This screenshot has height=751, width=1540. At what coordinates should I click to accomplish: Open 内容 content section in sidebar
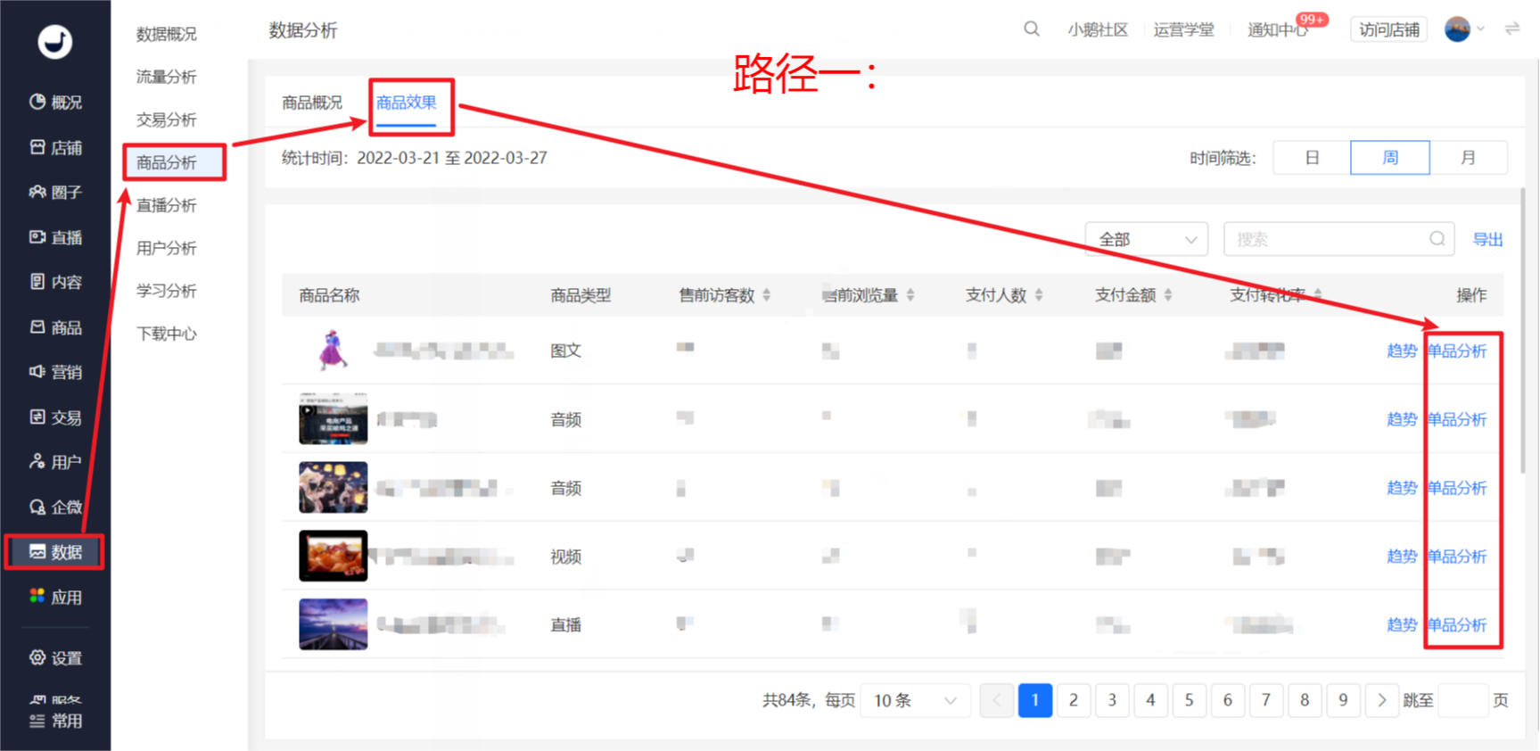55,282
